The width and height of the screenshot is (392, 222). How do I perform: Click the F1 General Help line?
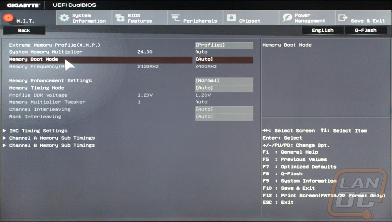coord(290,152)
